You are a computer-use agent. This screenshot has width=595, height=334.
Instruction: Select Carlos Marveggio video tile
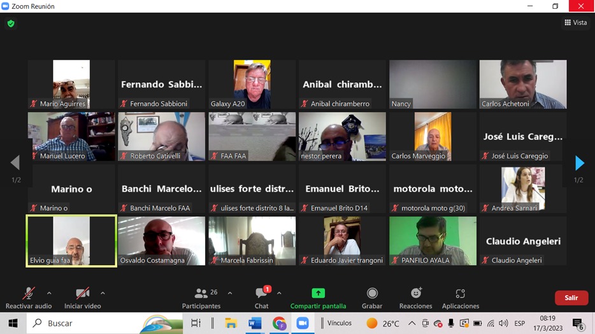[433, 137]
